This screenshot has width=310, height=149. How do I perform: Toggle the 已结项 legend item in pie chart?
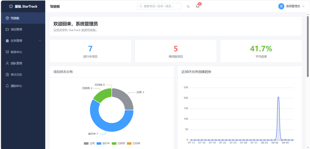[118, 144]
